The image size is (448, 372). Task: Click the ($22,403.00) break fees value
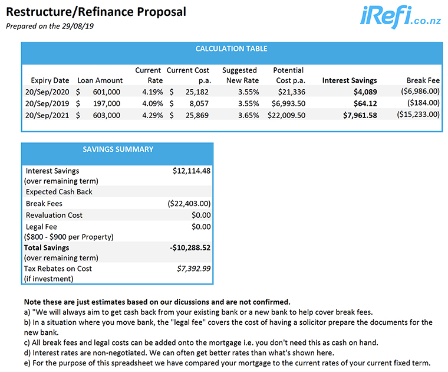tap(189, 204)
